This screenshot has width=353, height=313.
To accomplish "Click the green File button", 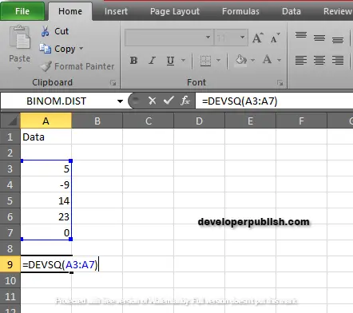I will click(22, 11).
